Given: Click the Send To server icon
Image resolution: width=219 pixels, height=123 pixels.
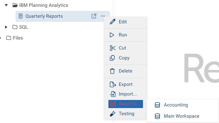Looking at the screenshot, I should click(x=112, y=104).
